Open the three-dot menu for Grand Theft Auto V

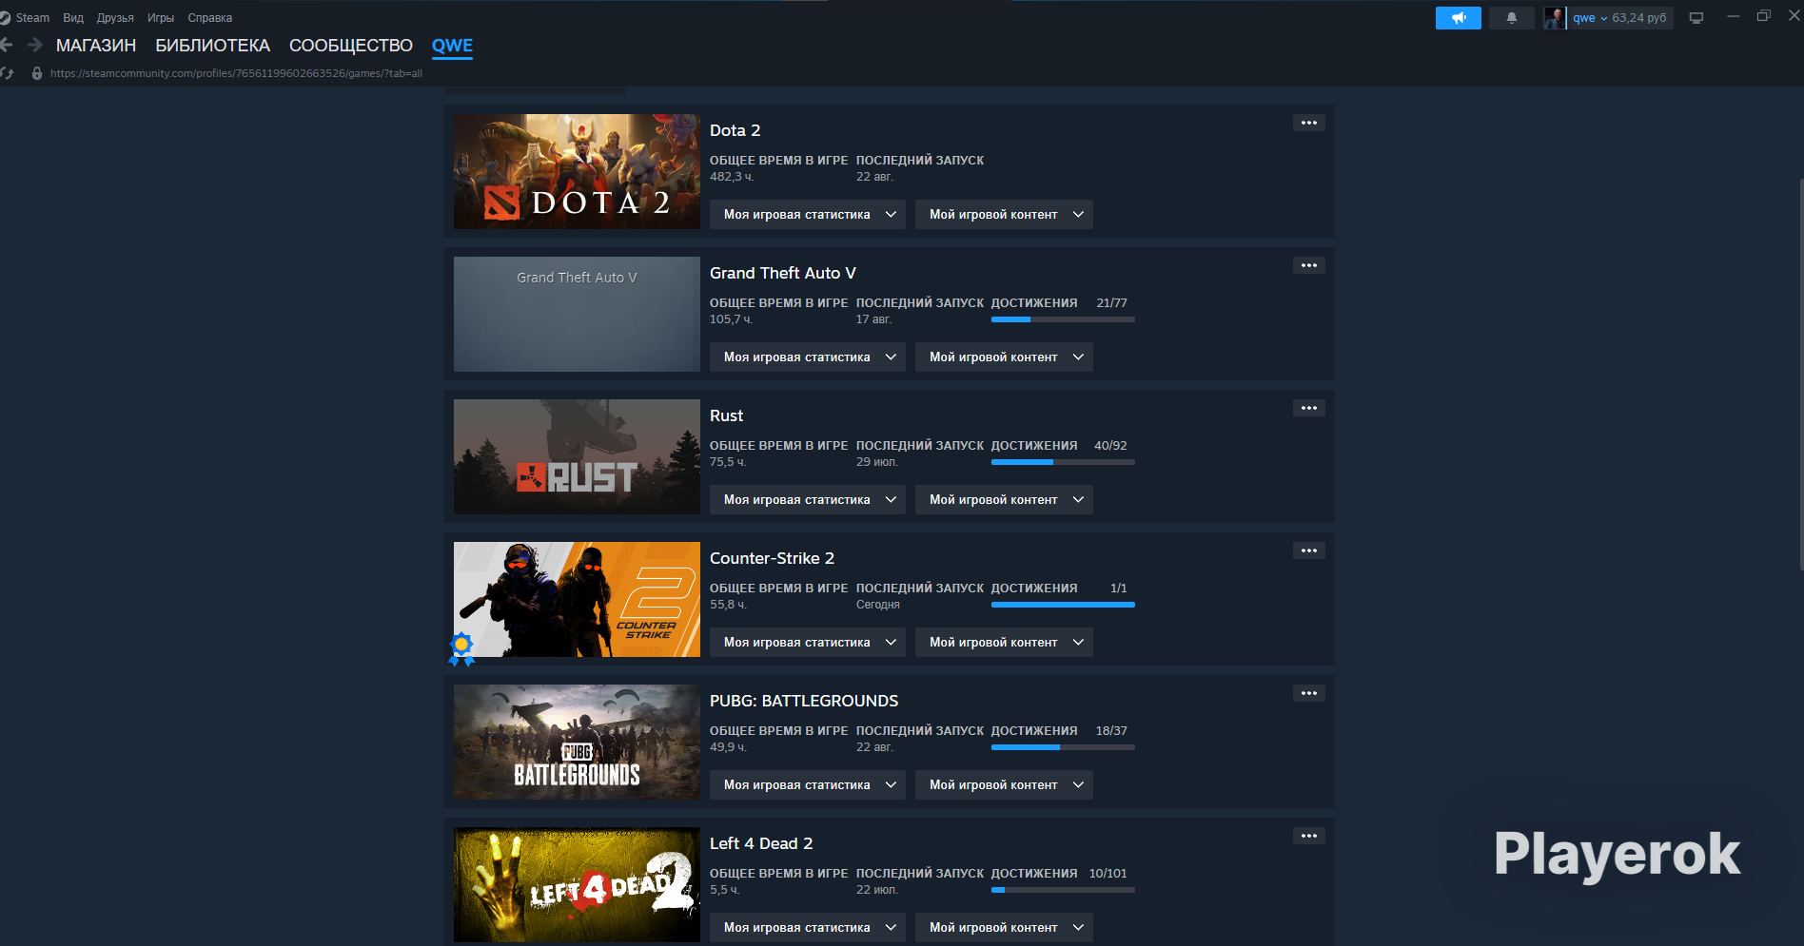(x=1309, y=265)
